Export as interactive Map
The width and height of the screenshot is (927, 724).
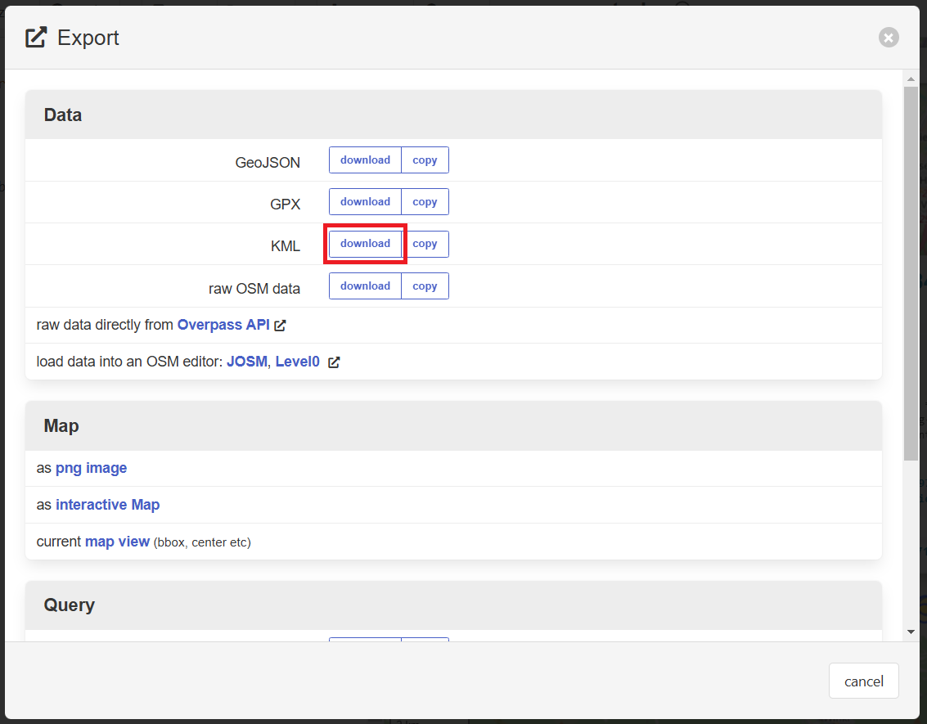tap(107, 505)
